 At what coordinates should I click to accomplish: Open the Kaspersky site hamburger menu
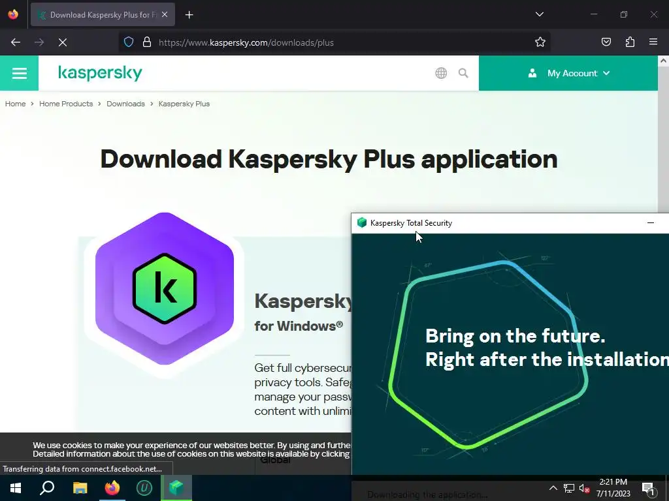19,73
